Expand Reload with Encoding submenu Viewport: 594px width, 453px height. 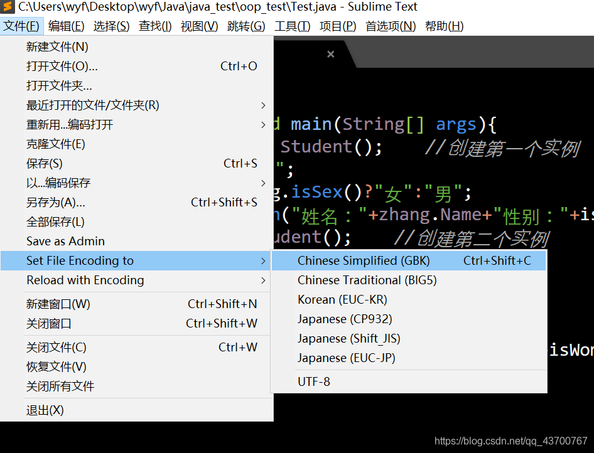pos(136,280)
